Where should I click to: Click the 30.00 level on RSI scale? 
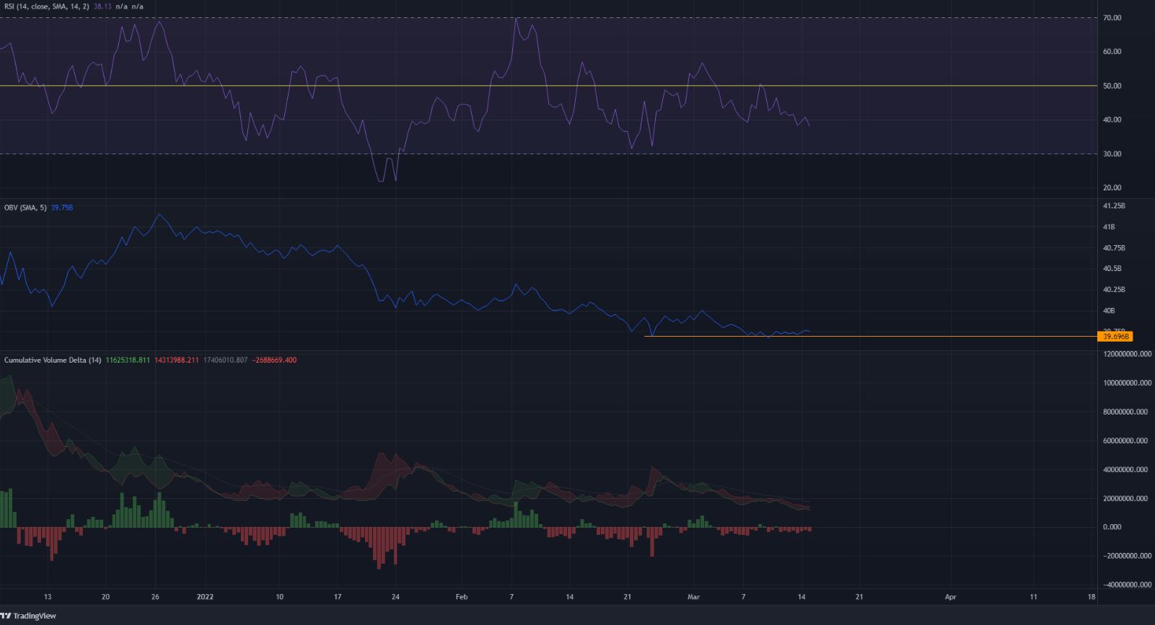[x=1112, y=154]
